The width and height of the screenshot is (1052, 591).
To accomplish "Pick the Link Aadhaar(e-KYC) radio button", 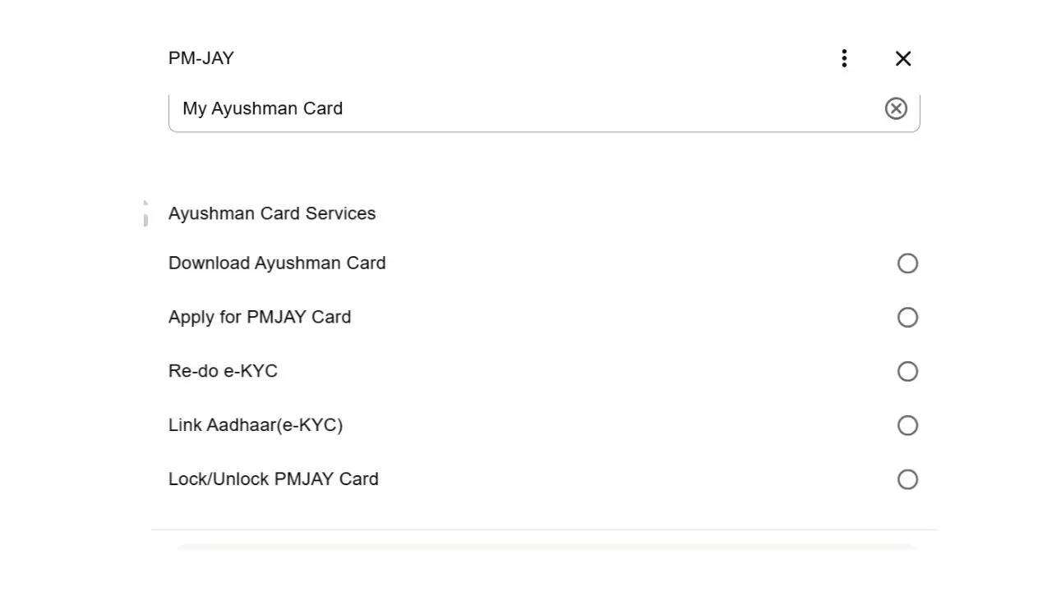I will (x=907, y=426).
